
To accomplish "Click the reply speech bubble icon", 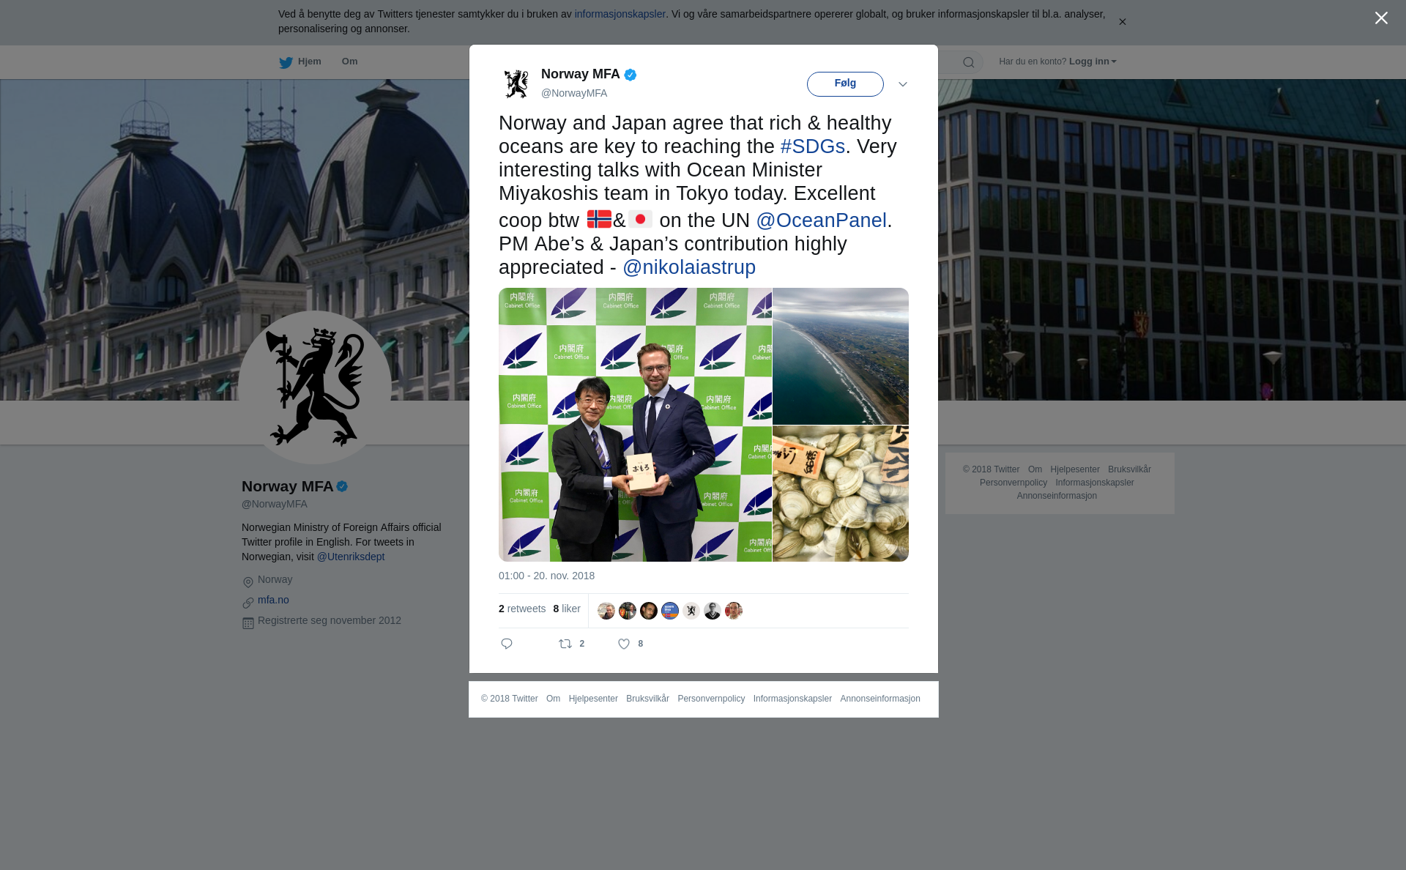I will click(x=507, y=644).
